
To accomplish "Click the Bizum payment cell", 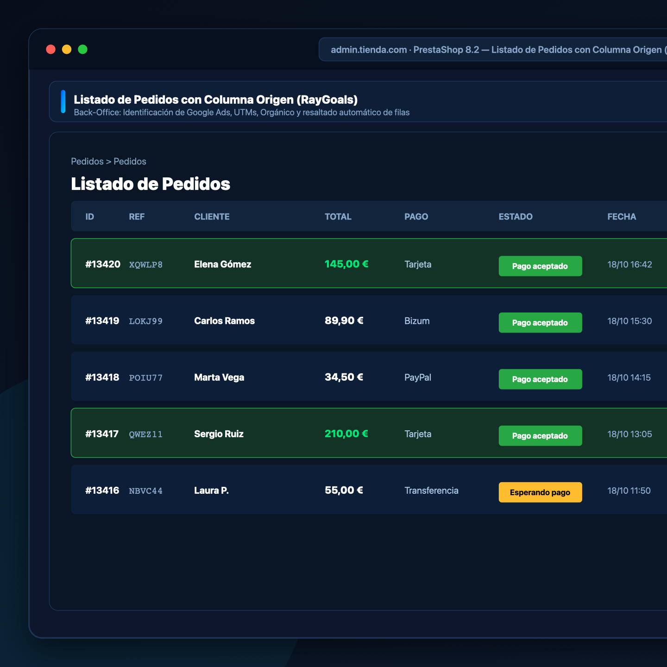I will [417, 321].
